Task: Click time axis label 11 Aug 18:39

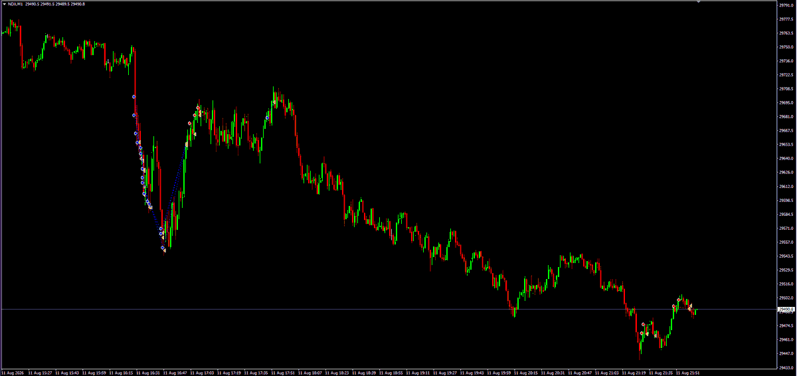Action: coord(365,373)
